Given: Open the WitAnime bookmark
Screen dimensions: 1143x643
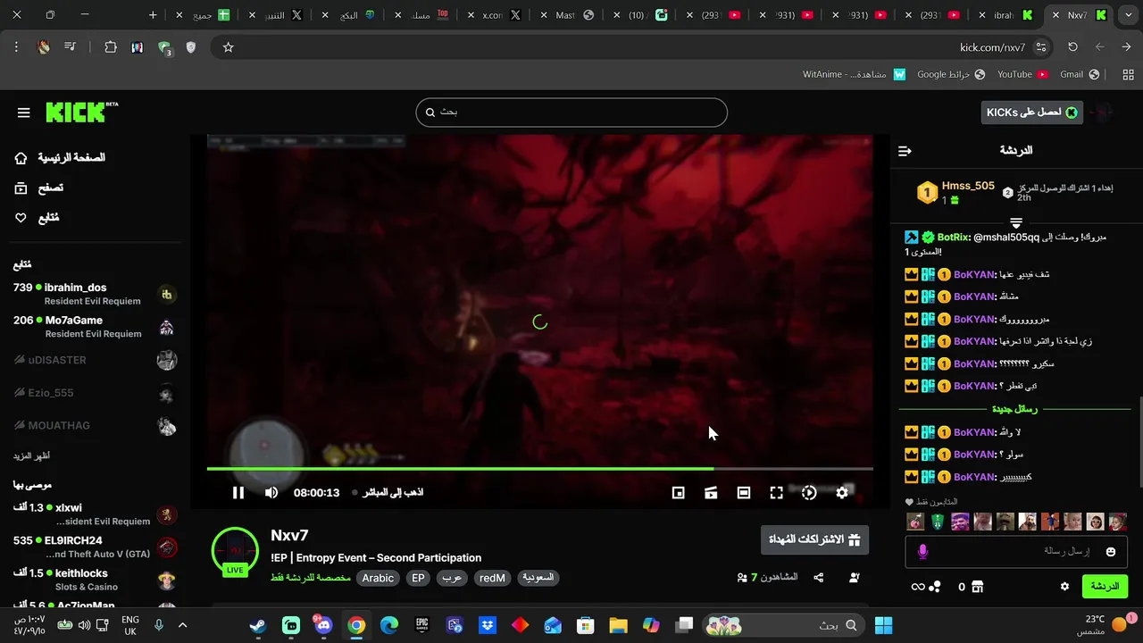Looking at the screenshot, I should [x=854, y=74].
